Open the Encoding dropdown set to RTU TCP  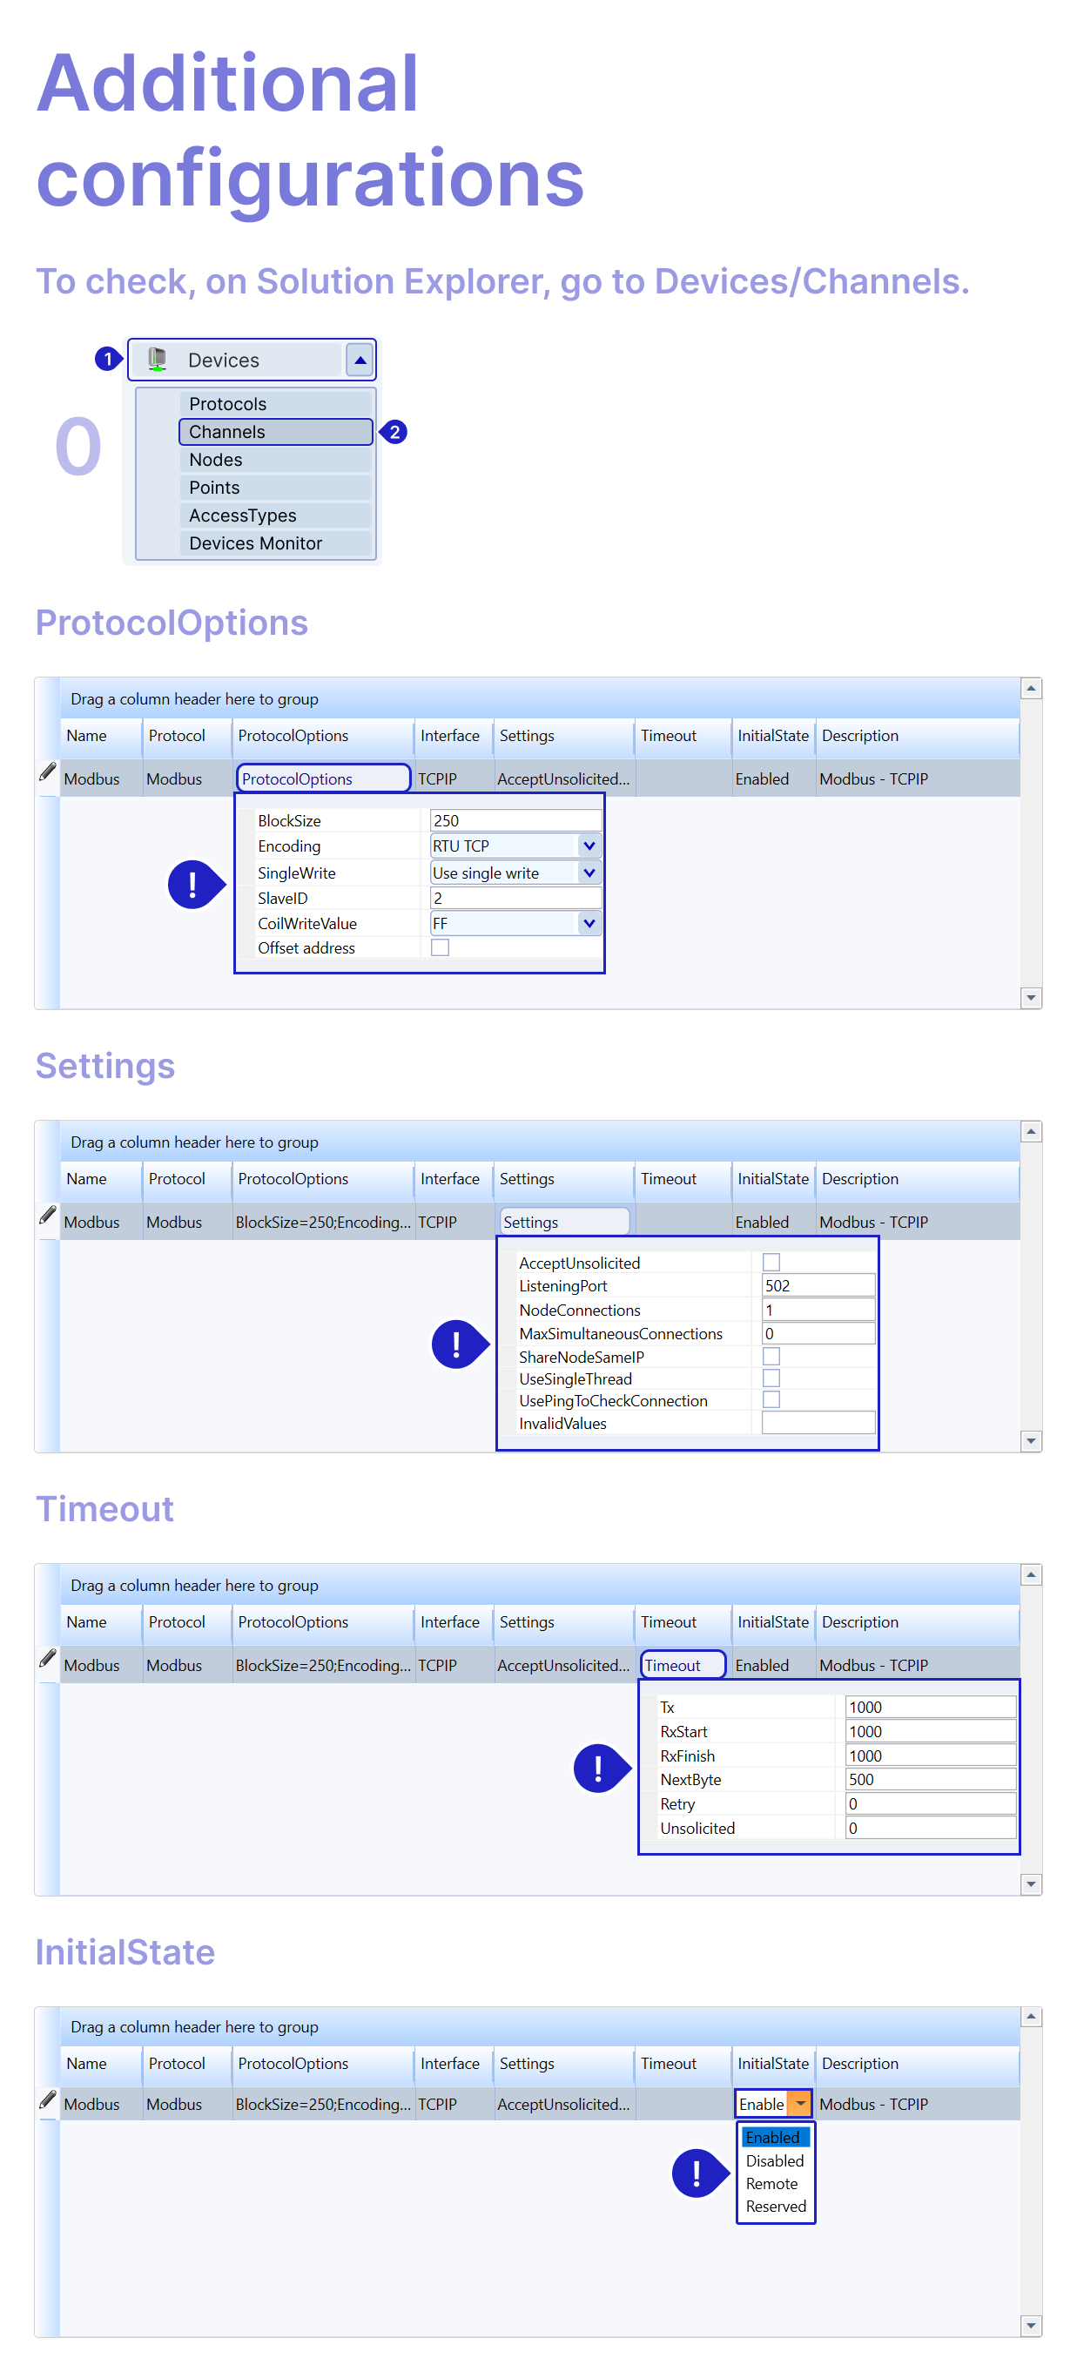[515, 846]
